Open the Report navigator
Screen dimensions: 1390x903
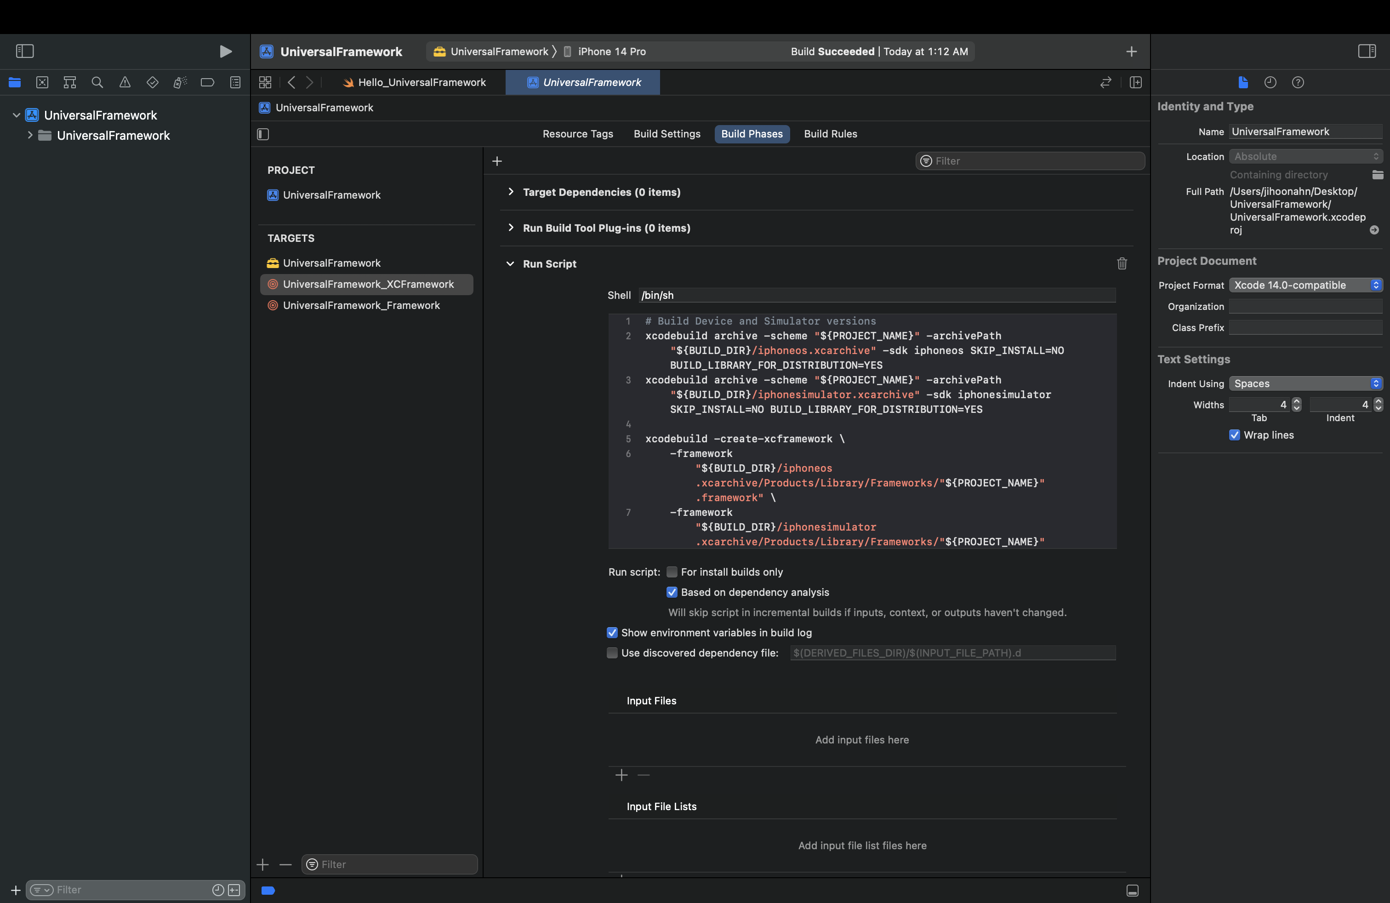[235, 82]
